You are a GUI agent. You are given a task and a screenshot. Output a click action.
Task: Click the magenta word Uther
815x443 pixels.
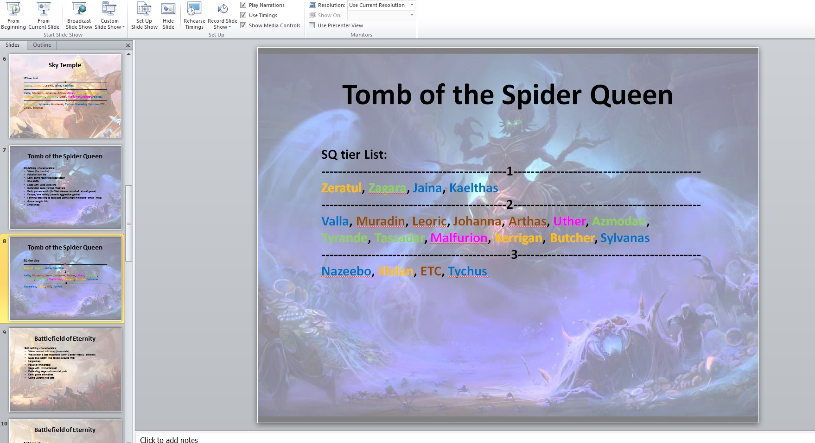(x=569, y=221)
